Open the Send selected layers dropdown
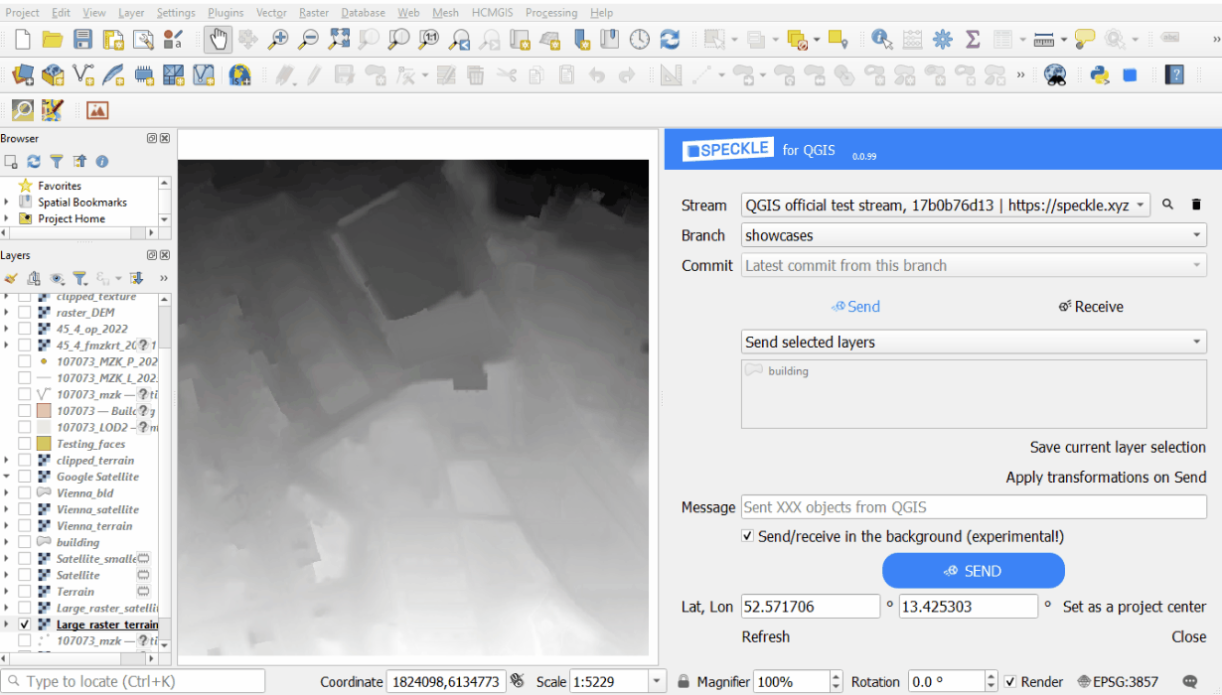Viewport: 1222px width, 695px height. [x=974, y=342]
